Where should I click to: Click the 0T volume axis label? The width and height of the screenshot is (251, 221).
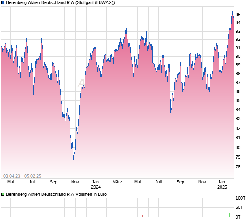pos(238,217)
